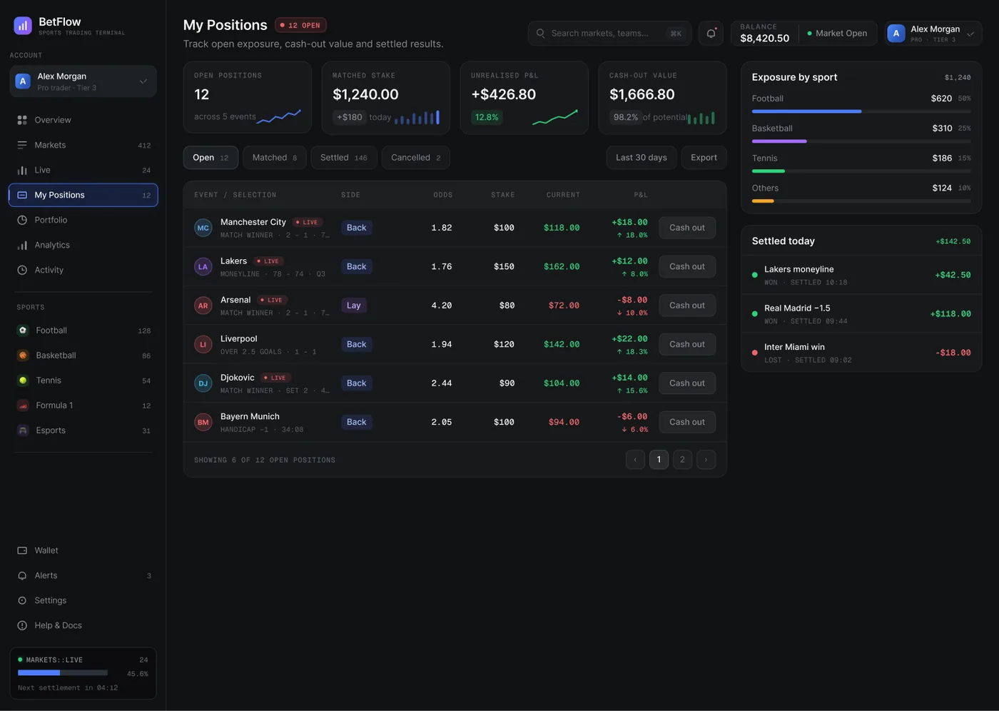
Task: Click the Help & Docs icon
Action: (22, 625)
